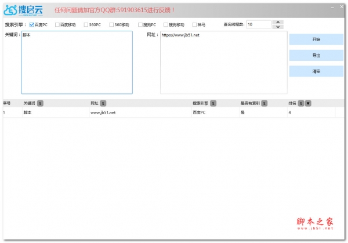Open the ▼ dropdown next to 排名
Image resolution: width=348 pixels, height=243 pixels.
click(x=308, y=103)
